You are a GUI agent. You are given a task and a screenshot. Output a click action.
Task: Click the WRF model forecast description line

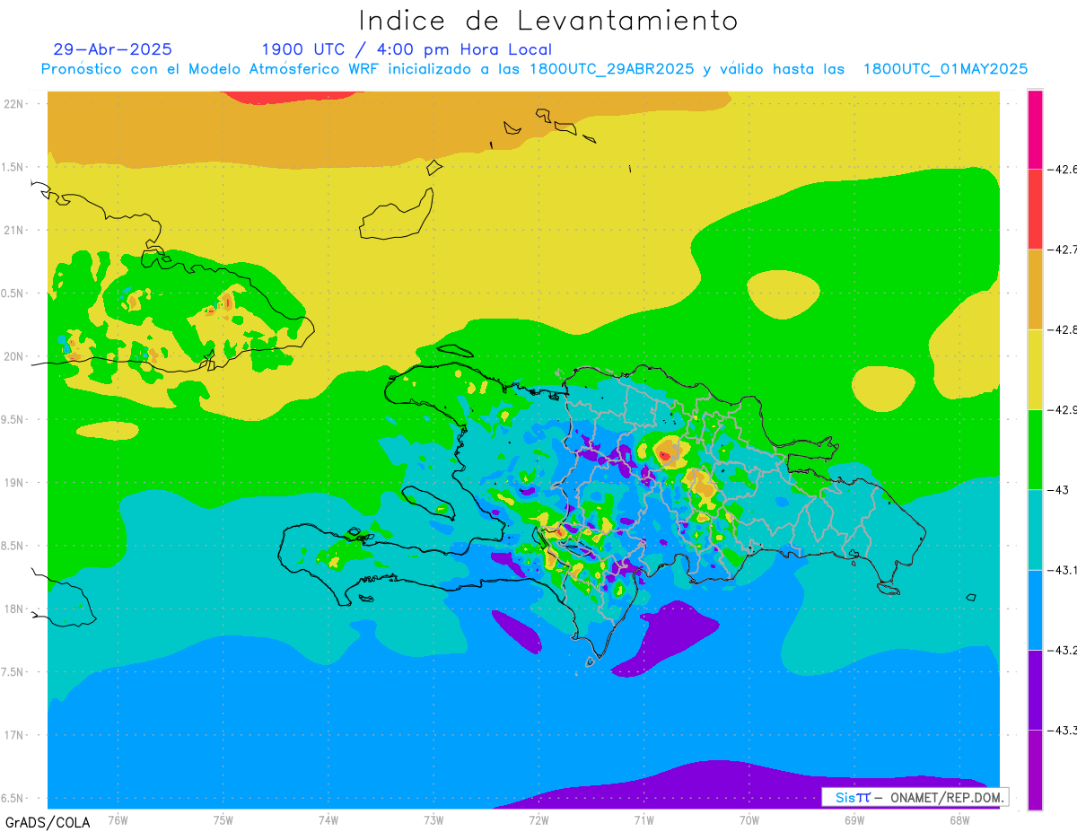534,69
